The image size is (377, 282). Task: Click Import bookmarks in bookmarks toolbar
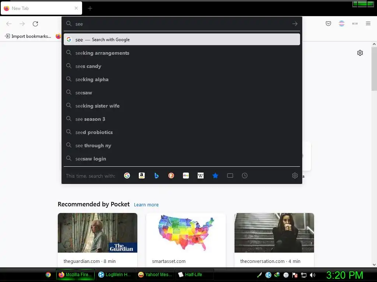(28, 36)
